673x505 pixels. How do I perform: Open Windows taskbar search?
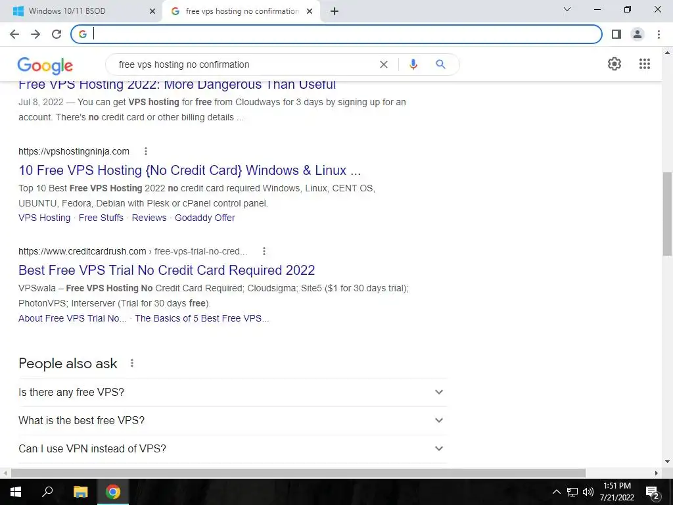pos(47,492)
